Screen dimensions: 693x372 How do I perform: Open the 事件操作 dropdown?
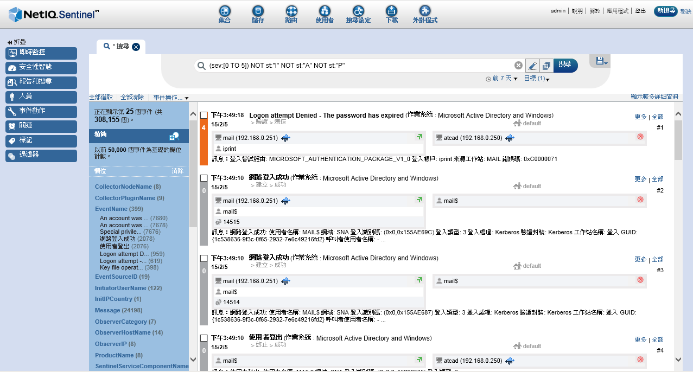(171, 98)
